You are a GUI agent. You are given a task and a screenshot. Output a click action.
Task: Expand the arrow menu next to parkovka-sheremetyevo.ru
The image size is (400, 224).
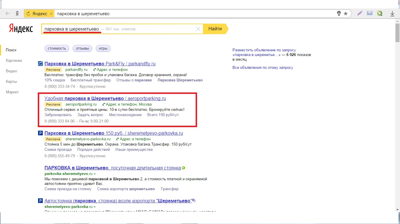[95, 174]
